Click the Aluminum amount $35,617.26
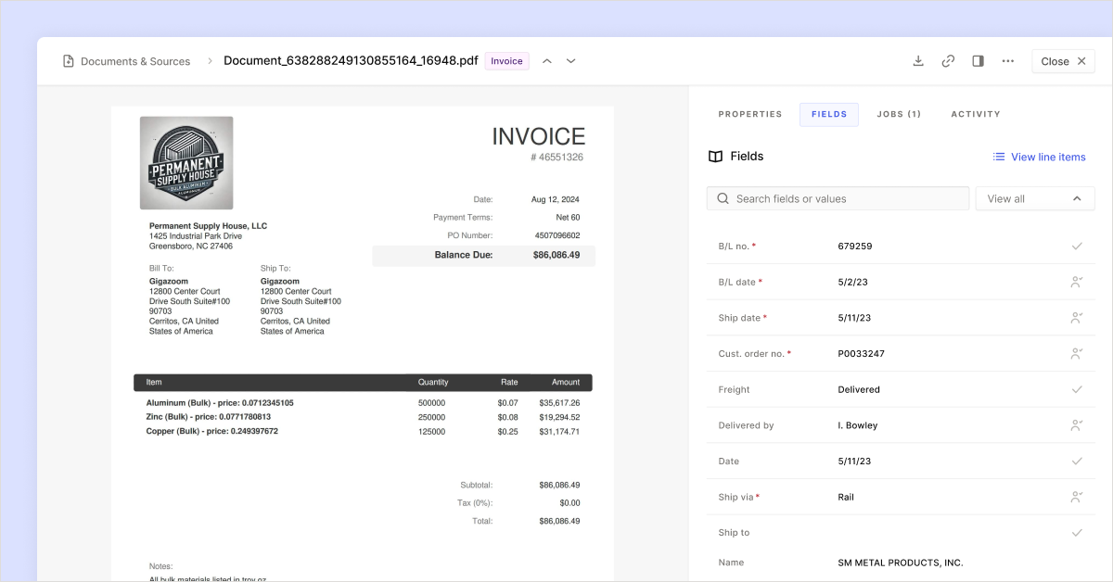 pyautogui.click(x=559, y=403)
